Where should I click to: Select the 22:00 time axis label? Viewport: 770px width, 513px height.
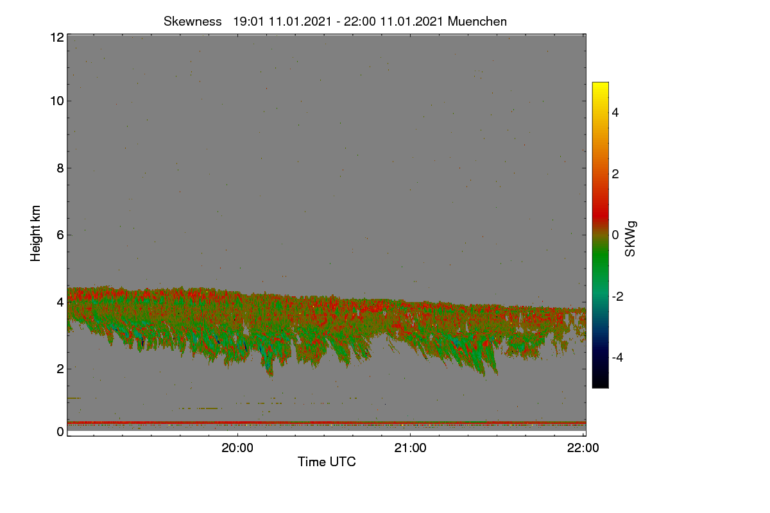point(583,449)
